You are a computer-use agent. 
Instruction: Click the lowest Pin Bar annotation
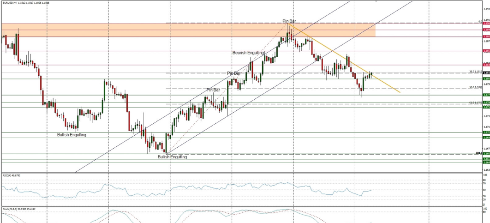click(213, 90)
